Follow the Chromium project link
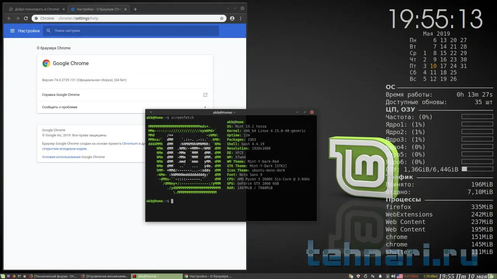The height and width of the screenshot is (279, 497). pos(130,143)
